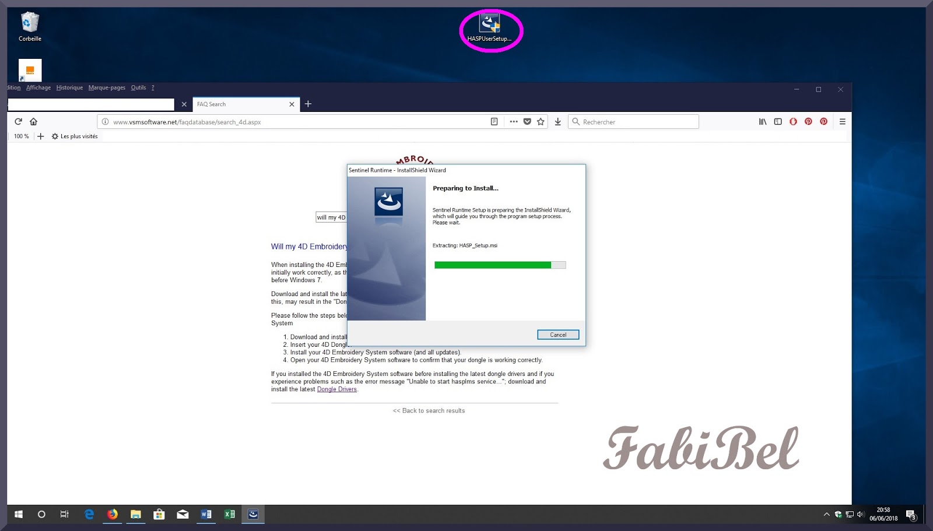Open the reader mode icon in address bar
This screenshot has width=933, height=531.
click(x=494, y=121)
